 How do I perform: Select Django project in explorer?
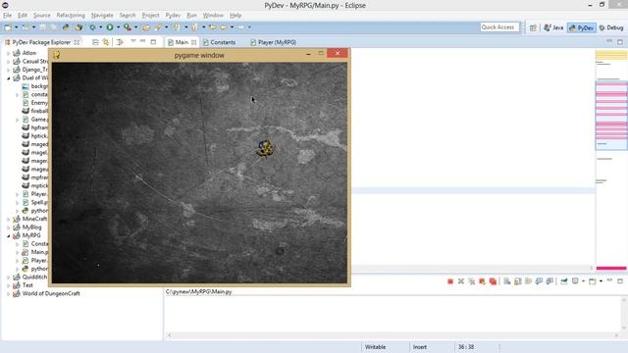35,70
